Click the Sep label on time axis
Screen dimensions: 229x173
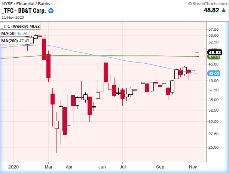click(x=160, y=165)
